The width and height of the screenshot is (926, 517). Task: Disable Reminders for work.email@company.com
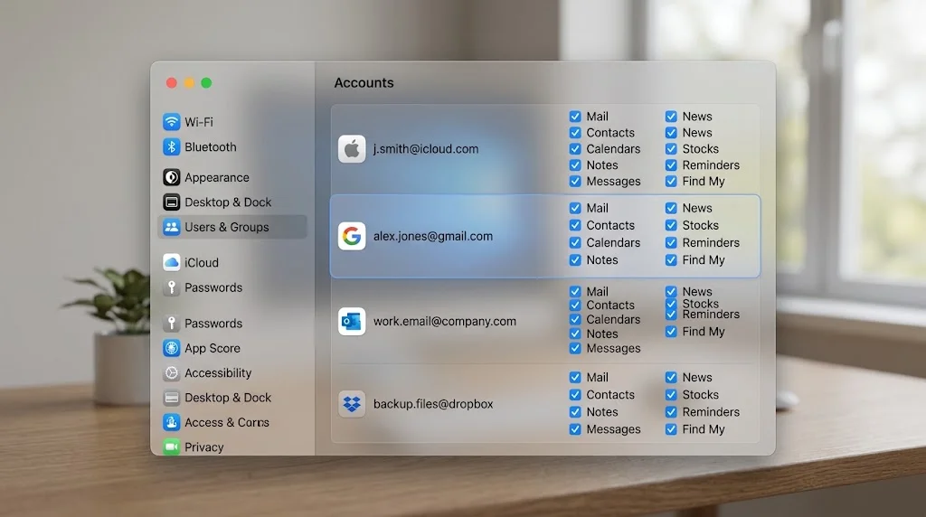click(x=671, y=315)
